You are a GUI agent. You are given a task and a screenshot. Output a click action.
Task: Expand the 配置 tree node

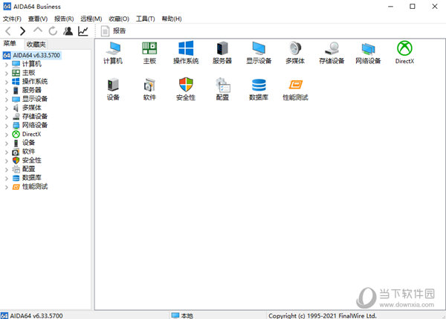coord(7,170)
